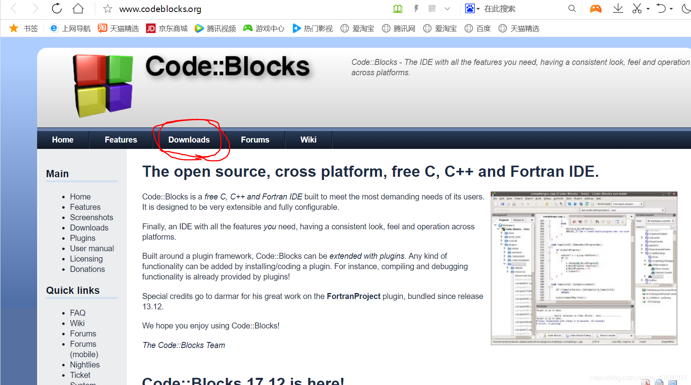Open 京东商城 JD bookmark

pos(167,28)
